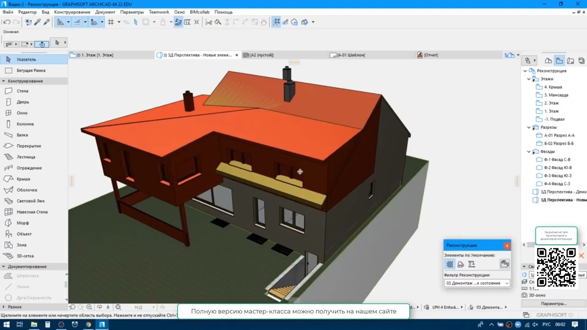587x330 pixels.
Task: Select the Лестница (Stair) tool
Action: (x=34, y=157)
